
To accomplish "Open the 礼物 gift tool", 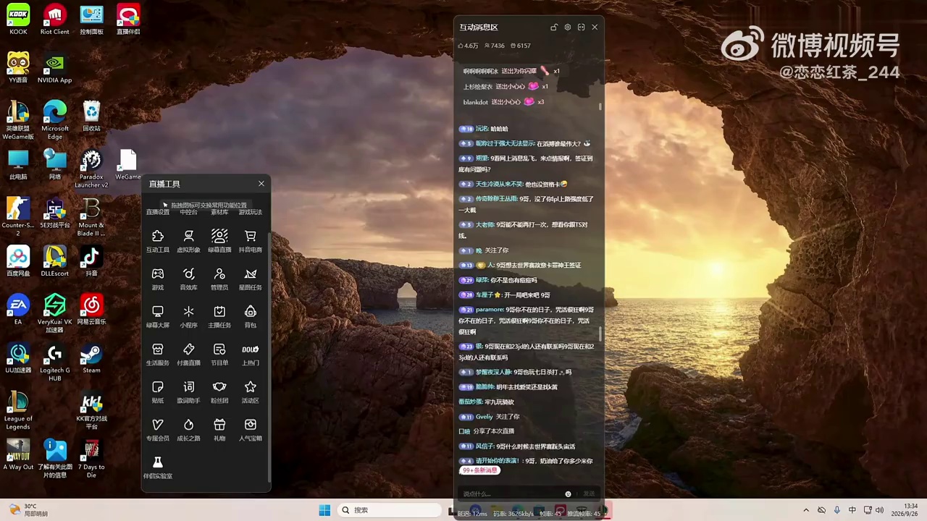I will click(x=219, y=429).
